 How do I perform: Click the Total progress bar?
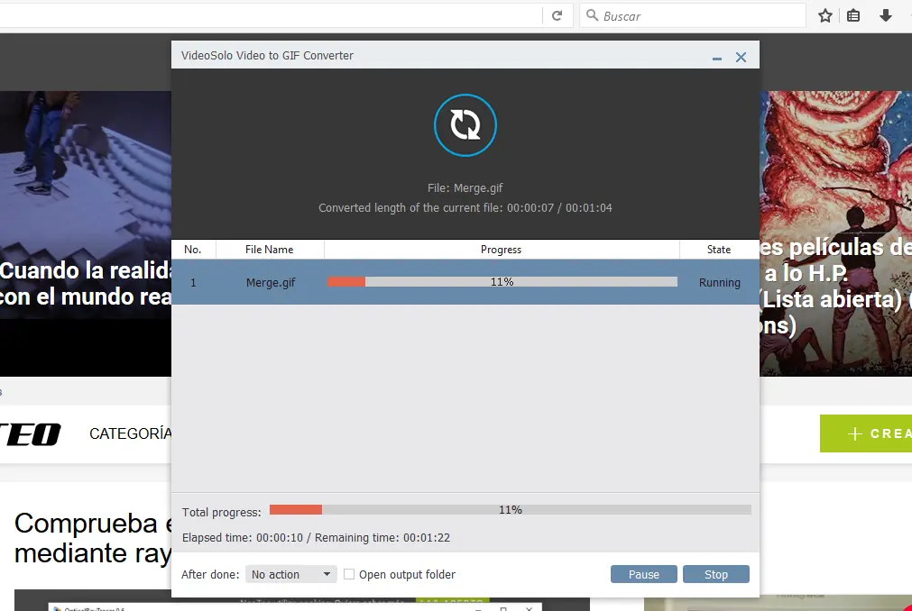pyautogui.click(x=510, y=509)
